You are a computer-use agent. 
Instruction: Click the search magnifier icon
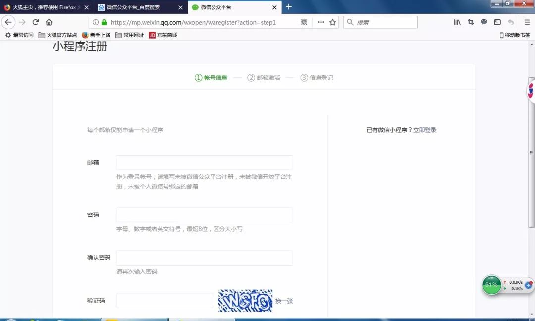pyautogui.click(x=350, y=22)
